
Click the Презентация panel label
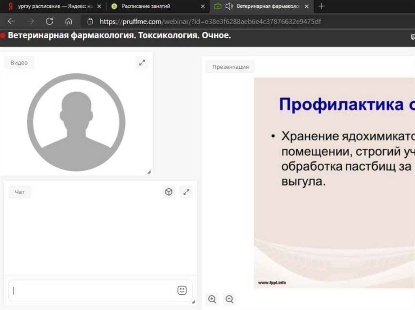point(230,67)
